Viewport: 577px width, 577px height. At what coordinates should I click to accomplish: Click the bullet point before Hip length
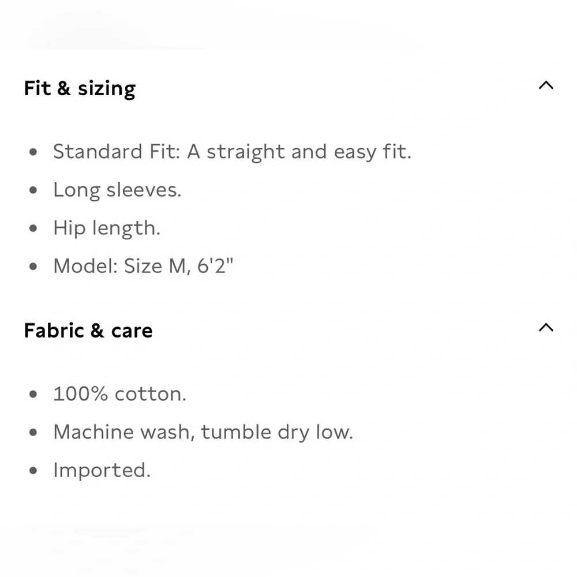[x=33, y=228]
